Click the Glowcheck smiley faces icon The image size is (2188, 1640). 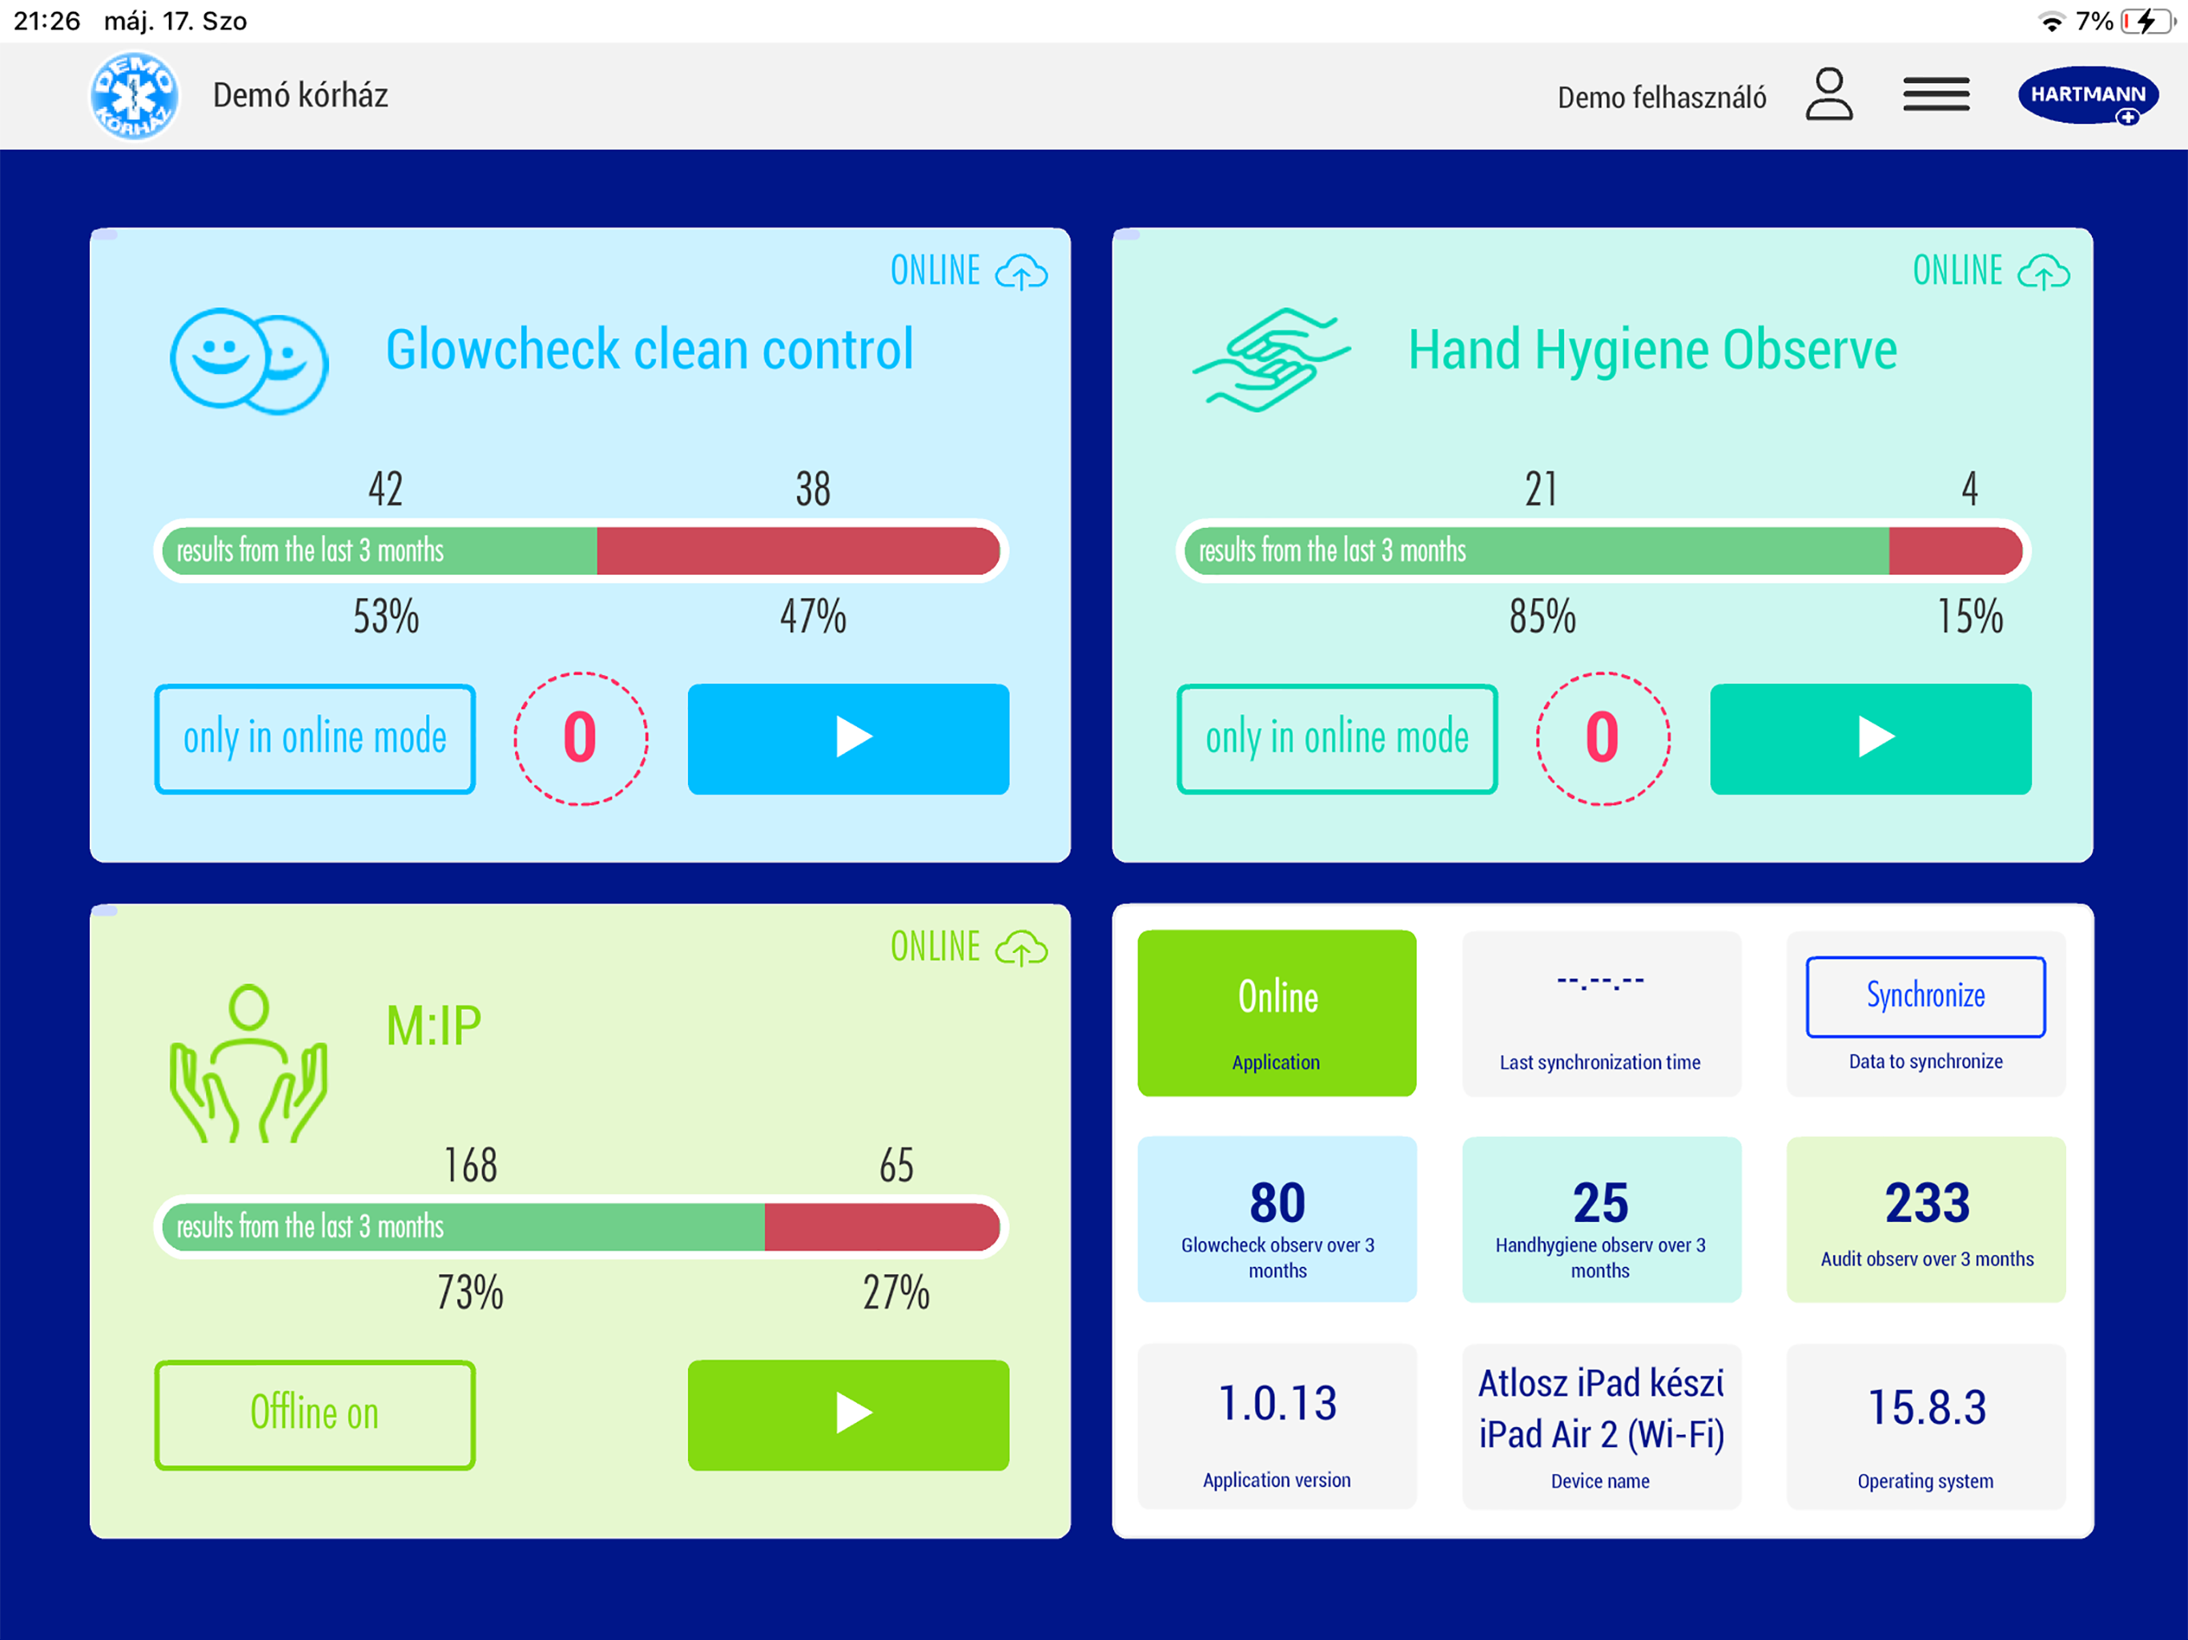249,360
